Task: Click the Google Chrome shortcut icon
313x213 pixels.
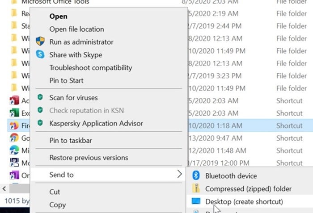Action: point(14,138)
